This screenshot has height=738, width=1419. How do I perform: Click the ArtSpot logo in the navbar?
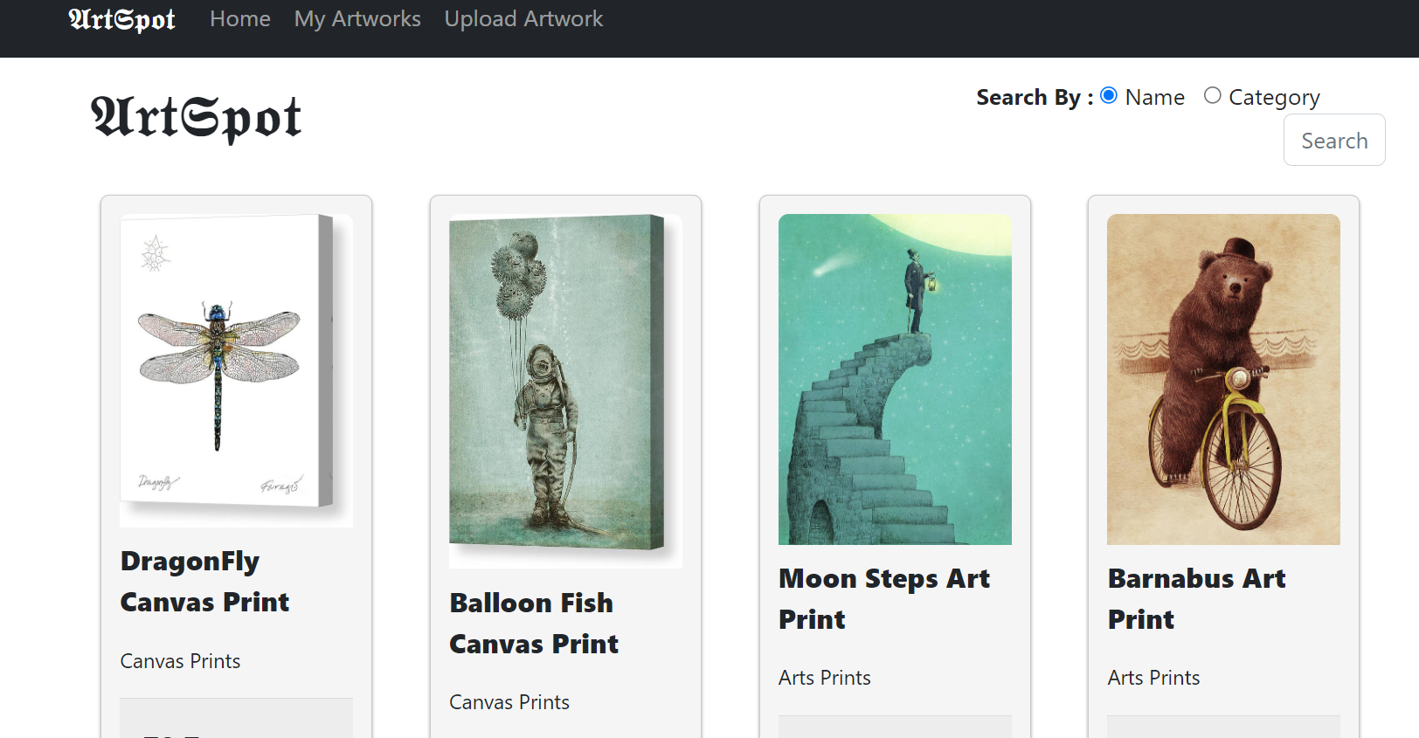click(122, 19)
